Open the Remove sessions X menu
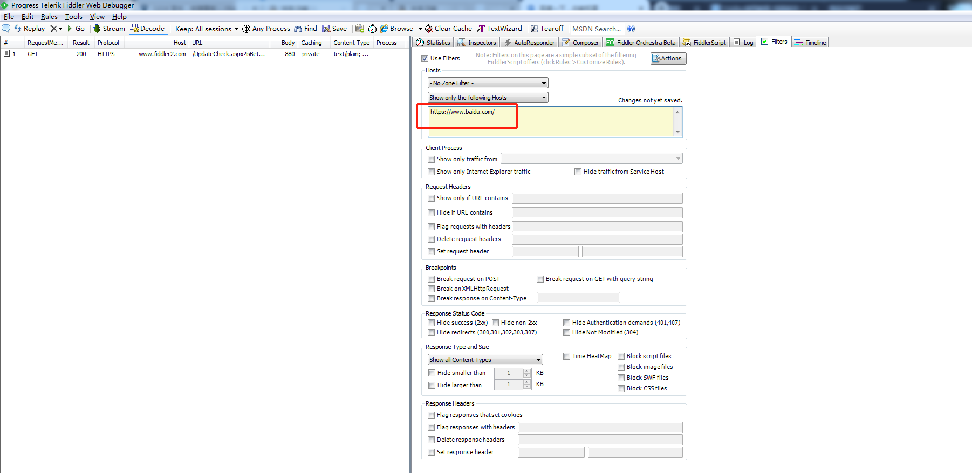 [56, 29]
